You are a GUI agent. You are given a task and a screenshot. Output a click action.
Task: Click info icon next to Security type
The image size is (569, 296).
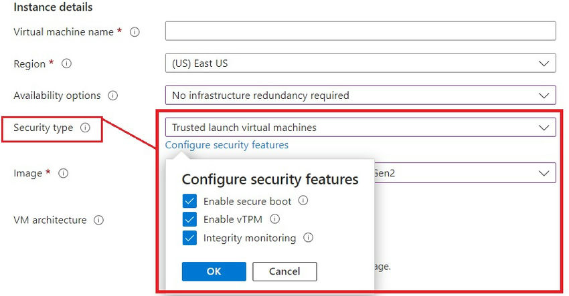coord(85,128)
